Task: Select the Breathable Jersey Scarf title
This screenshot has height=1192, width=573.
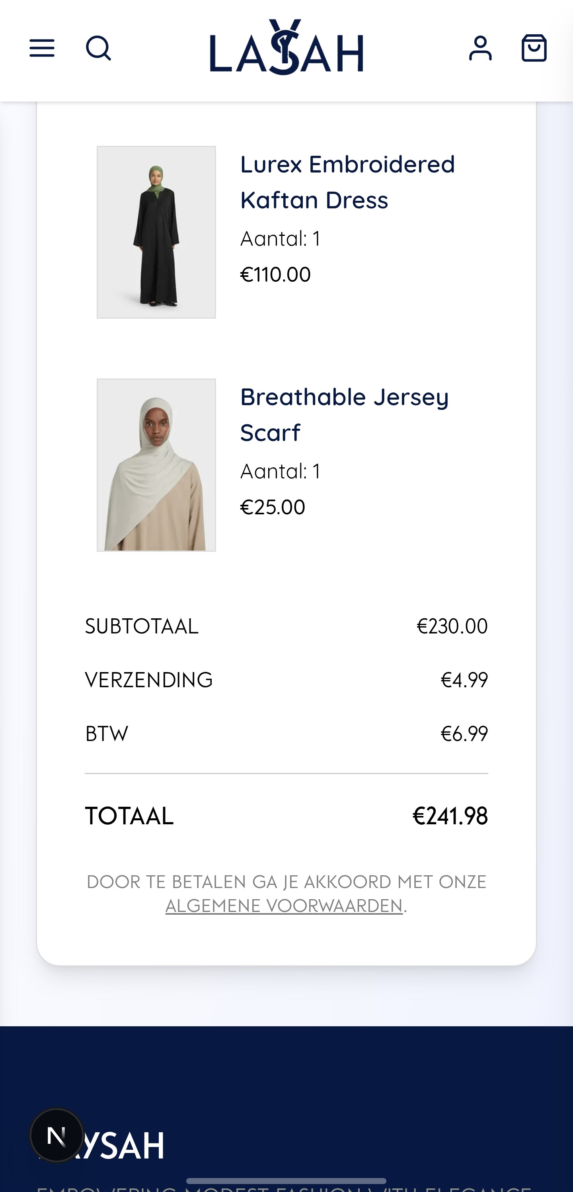Action: point(344,415)
